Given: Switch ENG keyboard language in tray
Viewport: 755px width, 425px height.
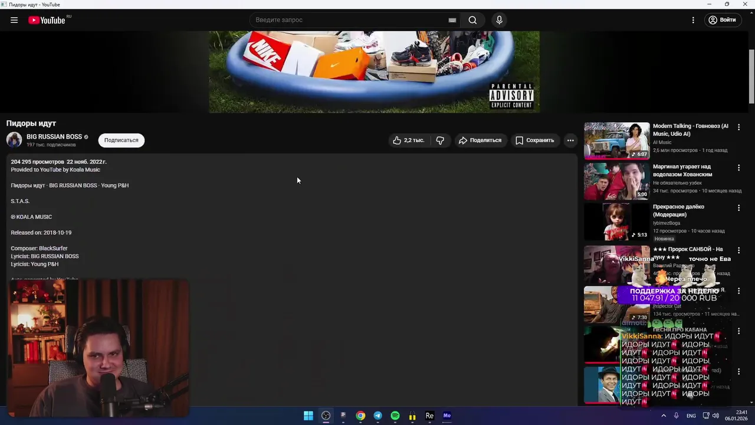Looking at the screenshot, I should [691, 416].
